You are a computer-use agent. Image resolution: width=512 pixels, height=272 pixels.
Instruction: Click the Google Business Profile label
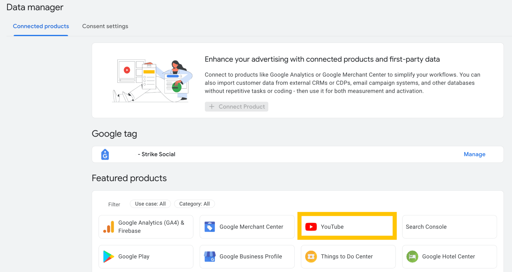(251, 257)
